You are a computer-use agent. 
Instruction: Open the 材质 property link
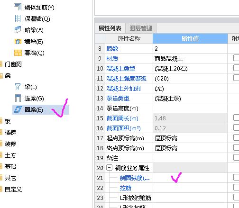click(112, 59)
